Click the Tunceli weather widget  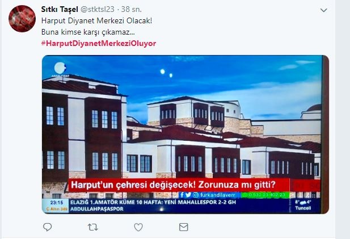coord(303,205)
